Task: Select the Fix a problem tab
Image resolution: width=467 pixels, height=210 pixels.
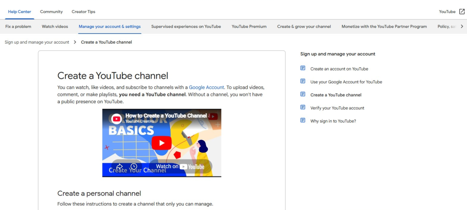Action: tap(18, 26)
